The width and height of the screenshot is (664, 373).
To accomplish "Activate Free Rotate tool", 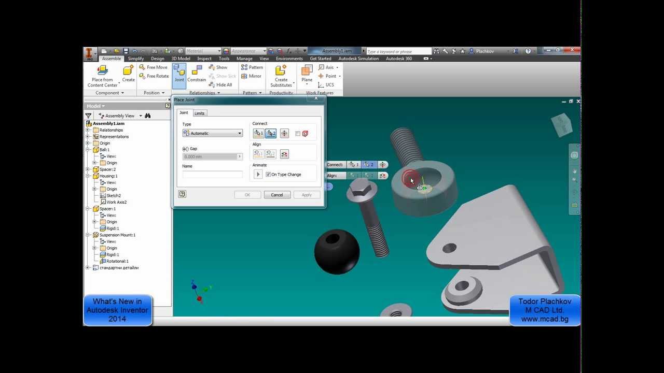I will coord(154,76).
